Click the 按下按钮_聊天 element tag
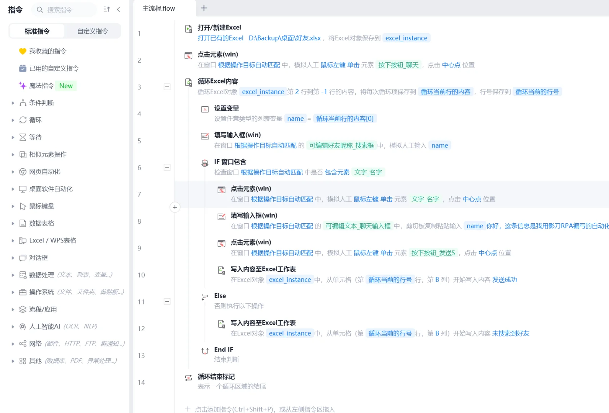The width and height of the screenshot is (609, 413). [x=398, y=65]
